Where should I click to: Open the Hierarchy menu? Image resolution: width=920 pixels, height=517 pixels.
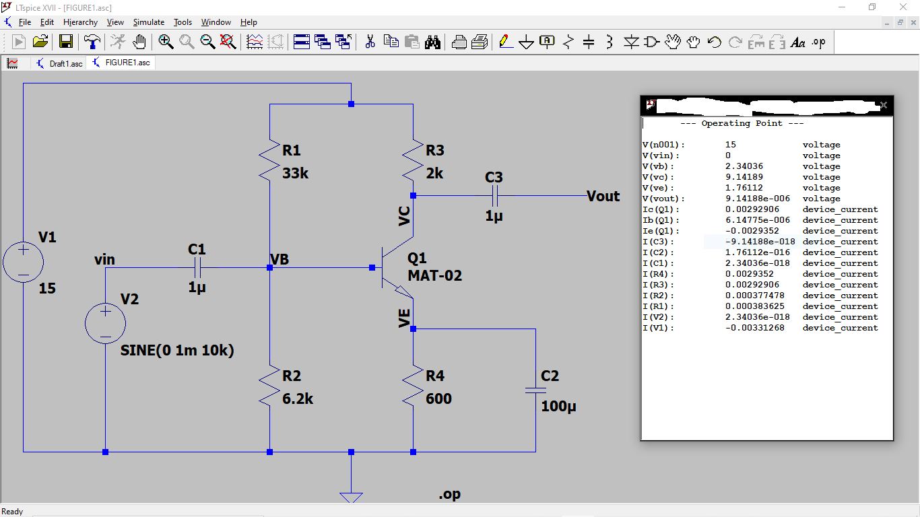80,22
